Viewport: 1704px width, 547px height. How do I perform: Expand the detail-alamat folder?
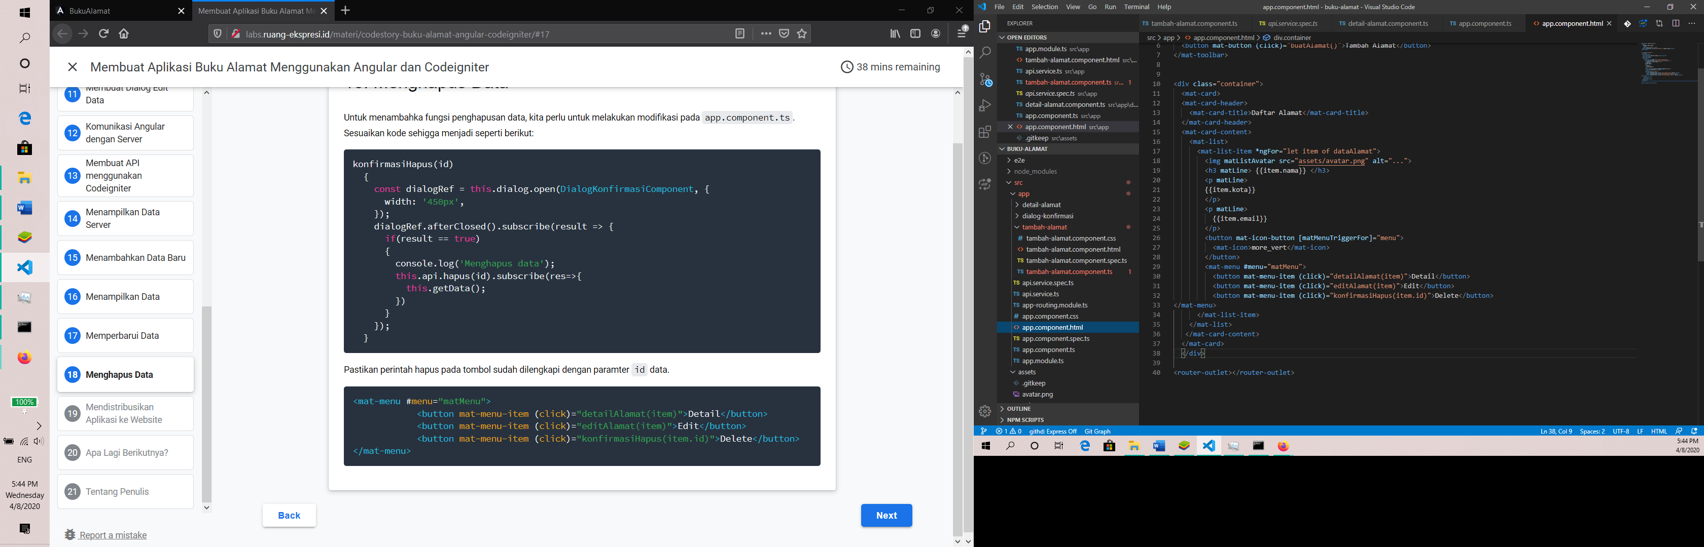[1069, 205]
